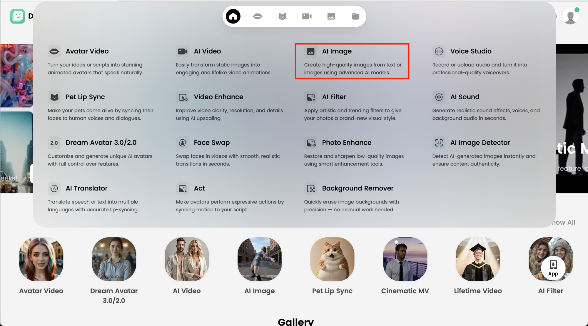Open the Avatar Video menu entry

pos(87,51)
